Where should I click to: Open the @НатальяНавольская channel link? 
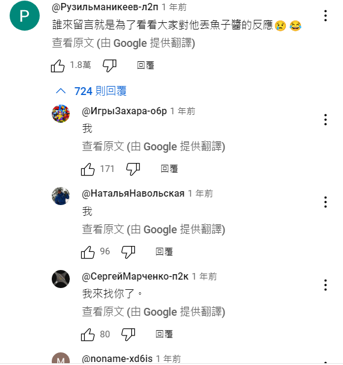pos(133,194)
